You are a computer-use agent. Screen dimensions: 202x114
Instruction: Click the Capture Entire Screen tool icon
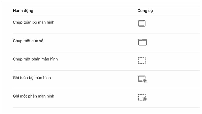(x=142, y=24)
